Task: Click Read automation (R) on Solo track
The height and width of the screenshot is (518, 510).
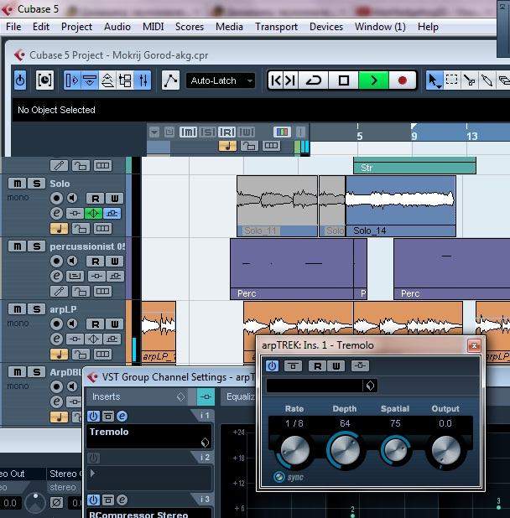Action: pos(96,199)
